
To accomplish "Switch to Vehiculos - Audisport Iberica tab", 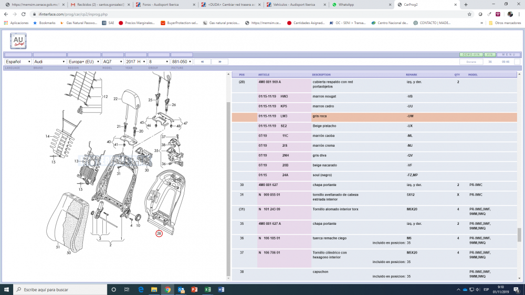I will (295, 5).
